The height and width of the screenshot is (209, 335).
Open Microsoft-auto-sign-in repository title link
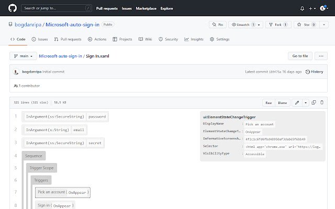72,25
